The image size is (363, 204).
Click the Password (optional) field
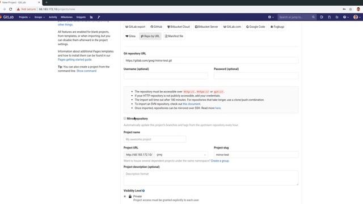[x=256, y=76]
